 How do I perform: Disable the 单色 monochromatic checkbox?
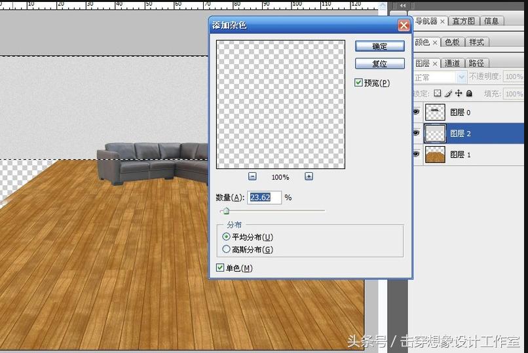[221, 267]
